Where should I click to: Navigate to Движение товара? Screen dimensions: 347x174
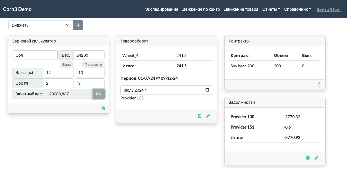point(241,9)
